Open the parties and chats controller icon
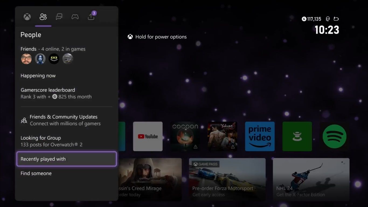This screenshot has height=207, width=368. tap(75, 17)
